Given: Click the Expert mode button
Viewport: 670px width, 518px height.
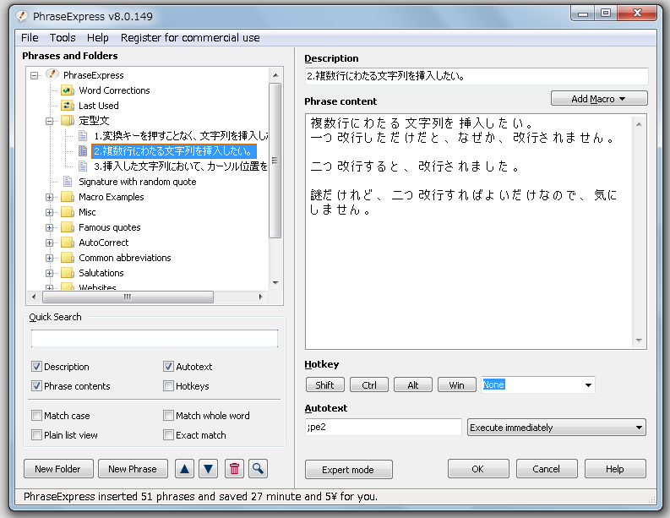Looking at the screenshot, I should 348,470.
